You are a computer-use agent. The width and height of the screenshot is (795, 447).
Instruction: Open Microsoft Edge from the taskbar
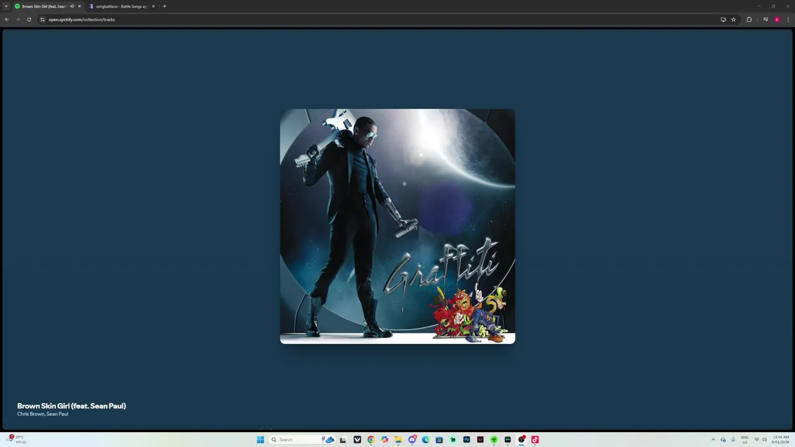pyautogui.click(x=425, y=440)
